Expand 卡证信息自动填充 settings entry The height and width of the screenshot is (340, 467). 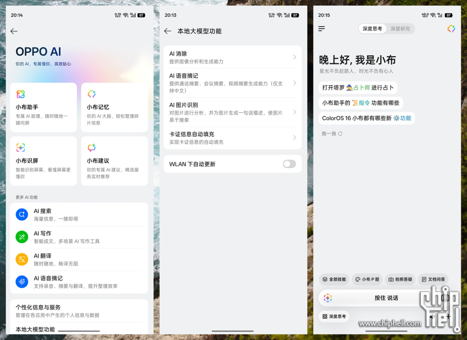(233, 138)
